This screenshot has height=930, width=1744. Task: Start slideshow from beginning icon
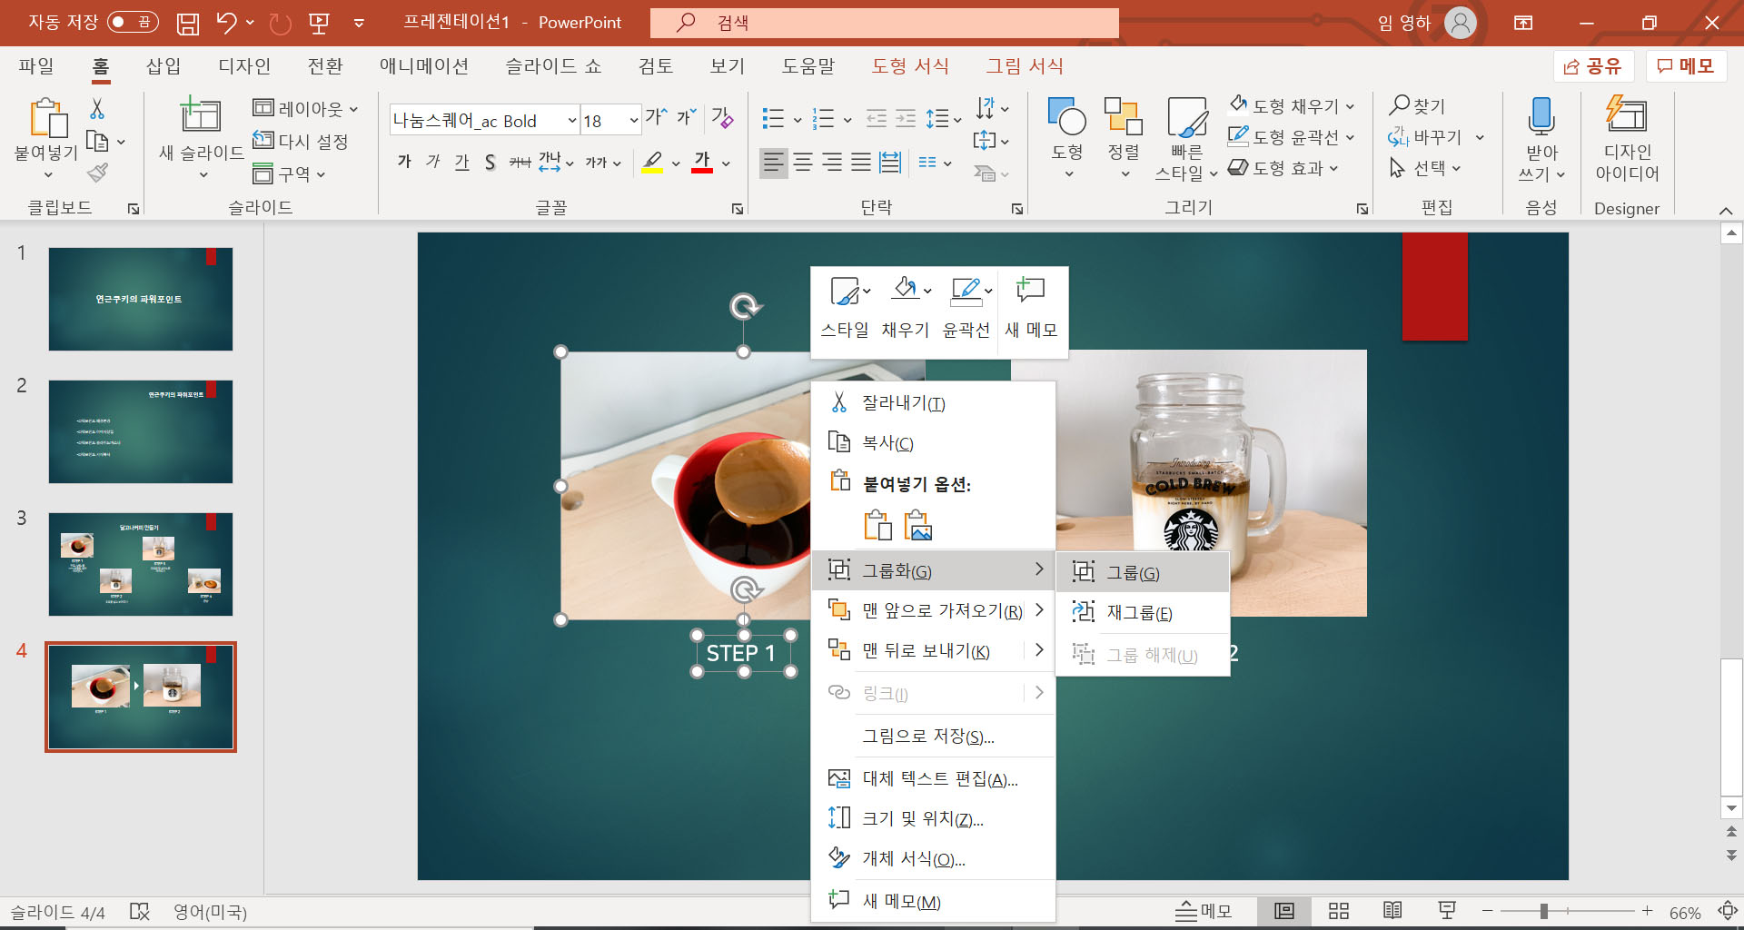click(319, 23)
